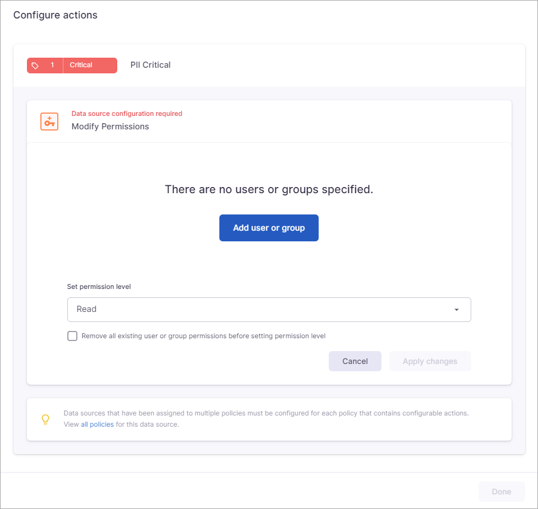Click the tag icon in the red badge
The width and height of the screenshot is (538, 509).
(35, 66)
